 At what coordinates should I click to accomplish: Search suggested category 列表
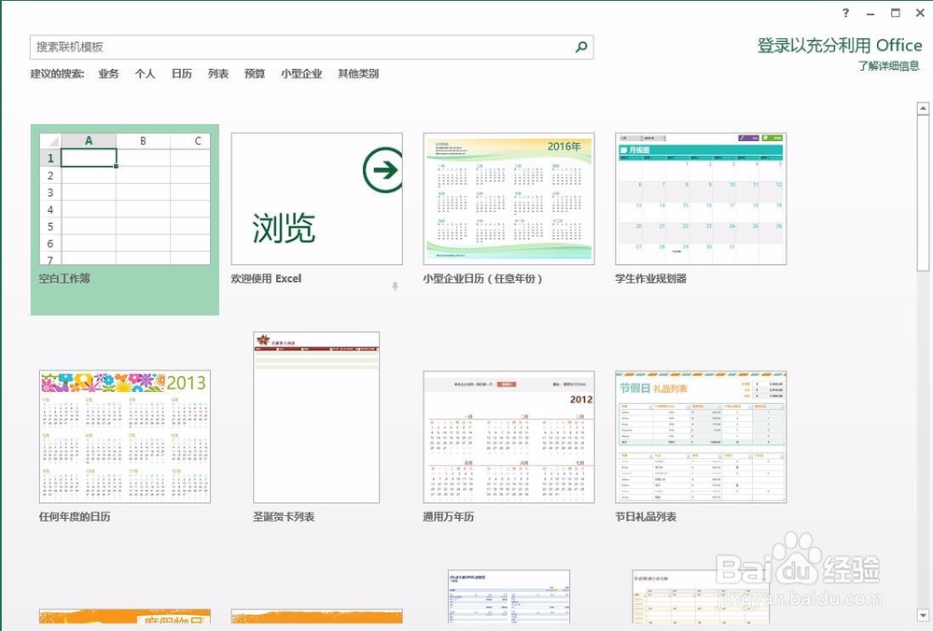pos(217,74)
